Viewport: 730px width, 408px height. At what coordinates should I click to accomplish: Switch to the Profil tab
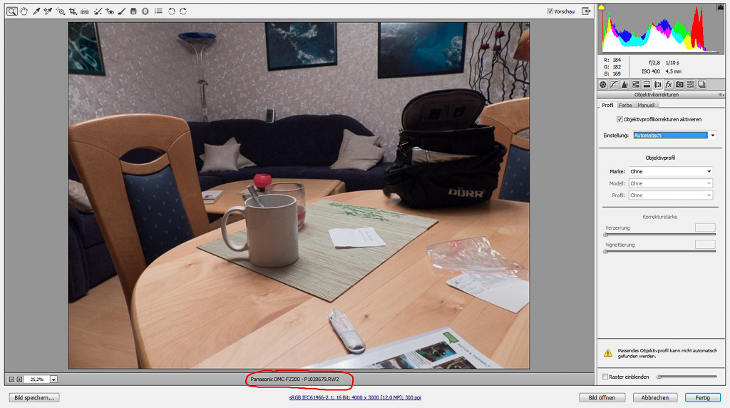click(x=607, y=106)
